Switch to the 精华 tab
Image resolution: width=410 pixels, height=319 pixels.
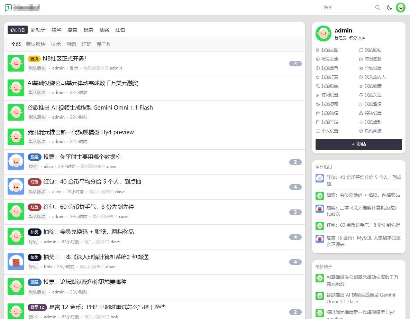pos(56,30)
